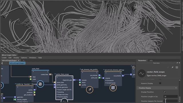Add a new graph tab with plus
Image resolution: width=183 pixels, height=103 pixels.
point(24,60)
